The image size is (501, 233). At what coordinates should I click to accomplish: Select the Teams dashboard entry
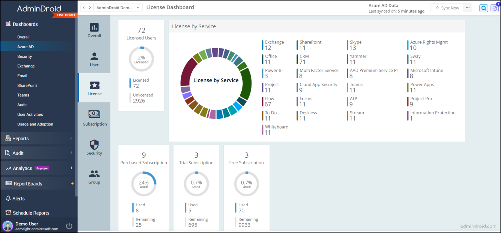pyautogui.click(x=23, y=95)
